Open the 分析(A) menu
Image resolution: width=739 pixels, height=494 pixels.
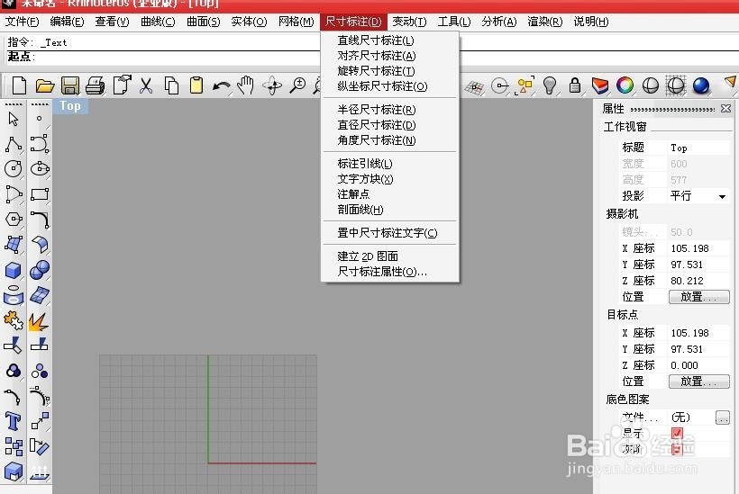click(498, 22)
